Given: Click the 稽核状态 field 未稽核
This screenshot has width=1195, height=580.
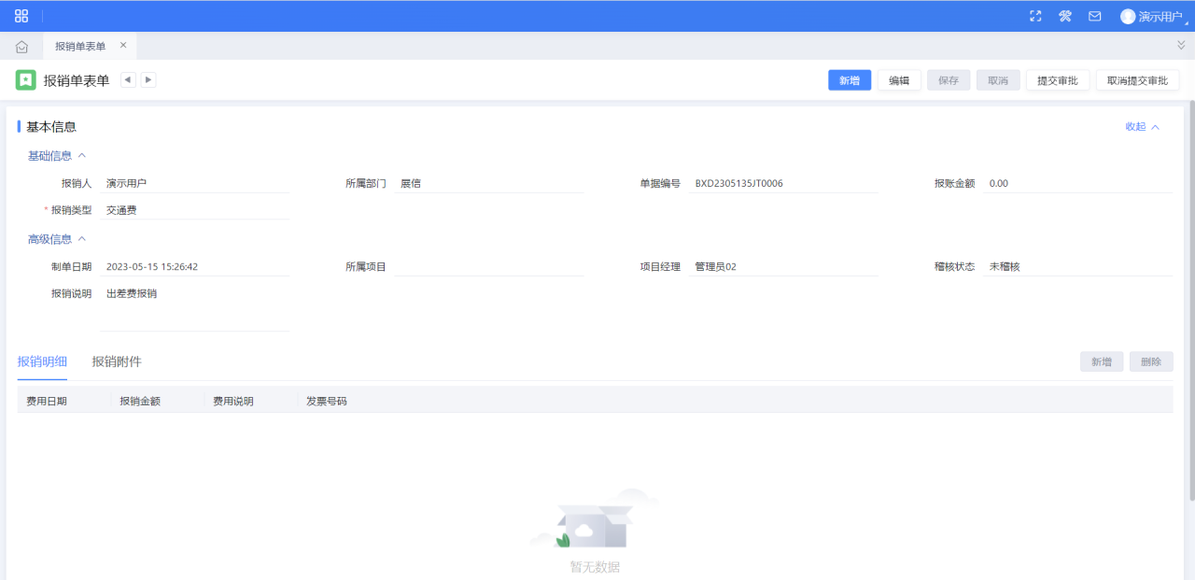Looking at the screenshot, I should (1078, 267).
